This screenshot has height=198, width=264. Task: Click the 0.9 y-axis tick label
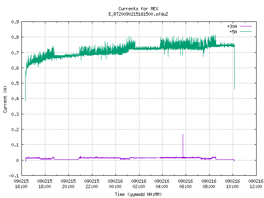point(15,22)
